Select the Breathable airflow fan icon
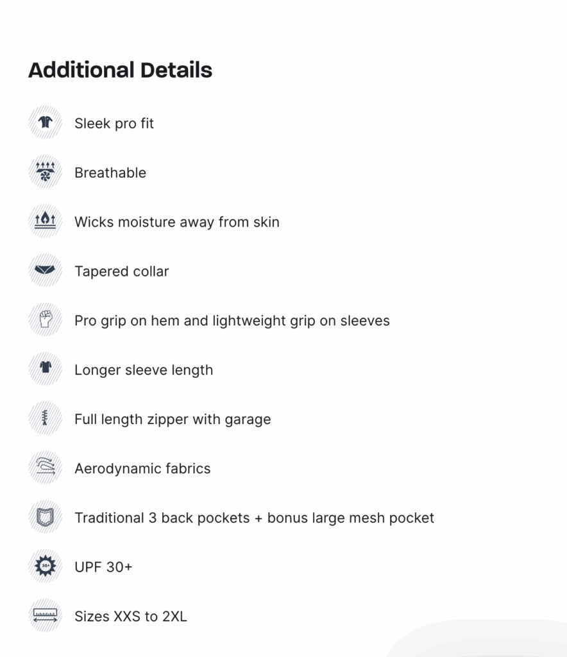 point(46,172)
